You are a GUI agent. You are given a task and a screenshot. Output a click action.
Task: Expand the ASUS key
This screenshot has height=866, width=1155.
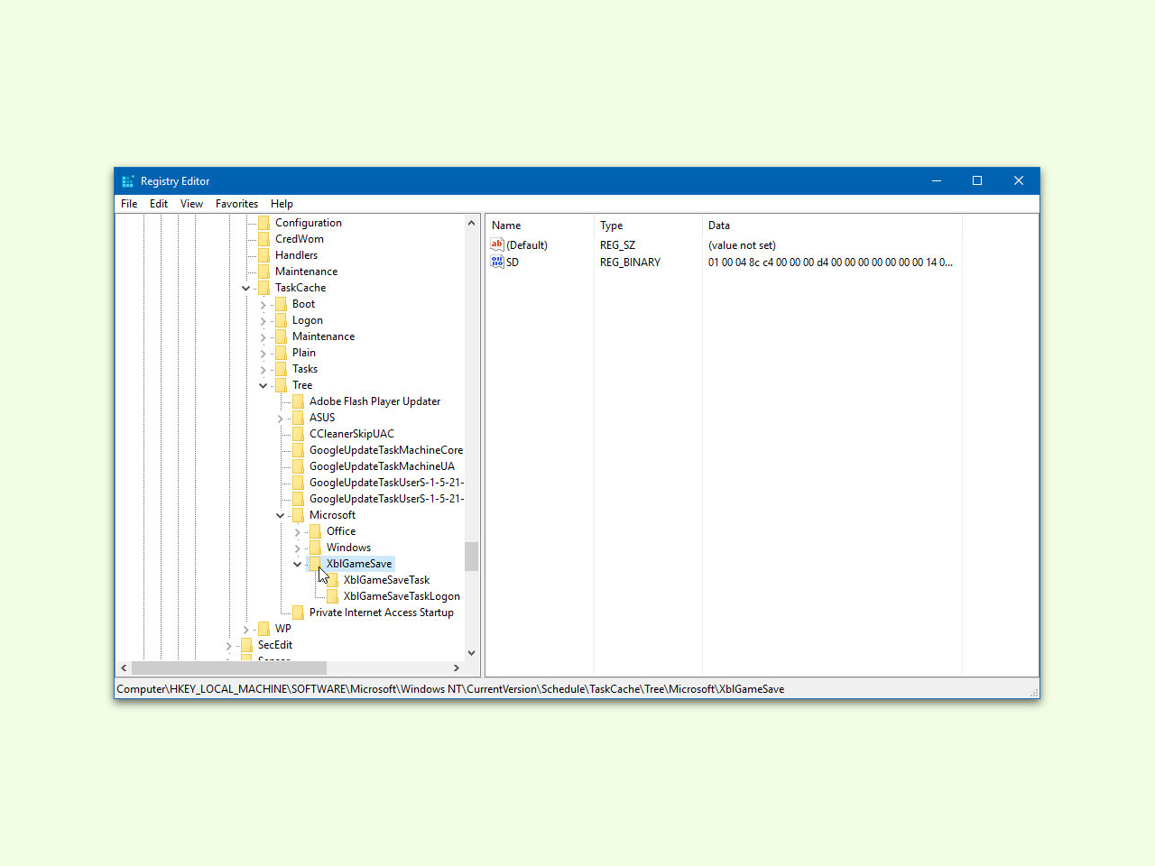point(280,419)
